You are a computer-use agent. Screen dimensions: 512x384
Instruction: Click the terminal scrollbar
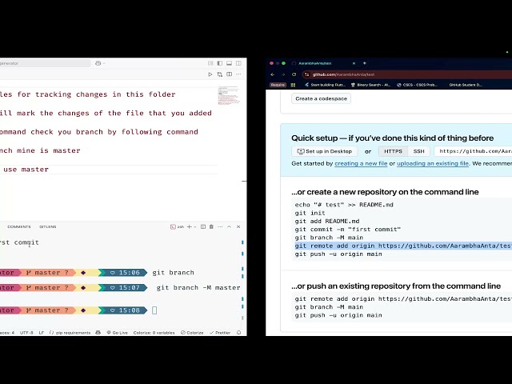coord(242,279)
